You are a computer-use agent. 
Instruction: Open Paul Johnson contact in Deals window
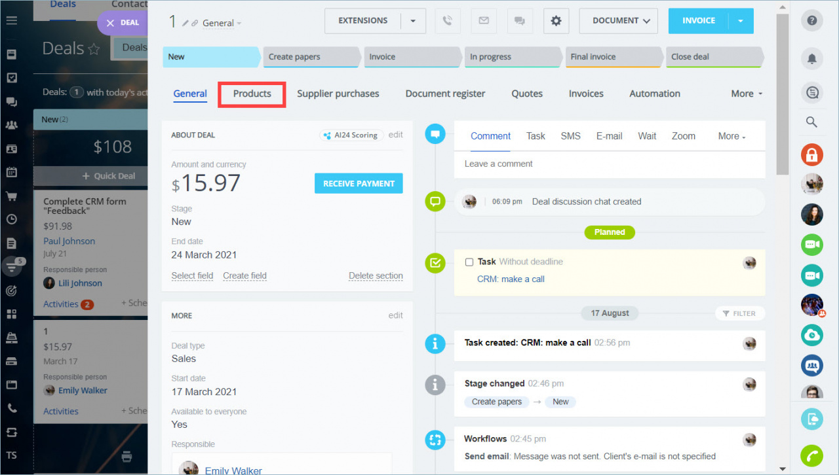[69, 241]
